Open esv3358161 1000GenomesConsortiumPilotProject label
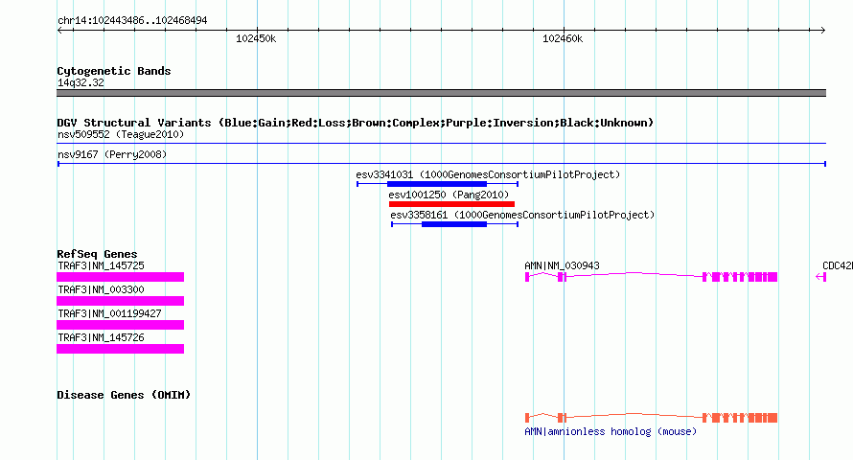The image size is (853, 460). 522,215
